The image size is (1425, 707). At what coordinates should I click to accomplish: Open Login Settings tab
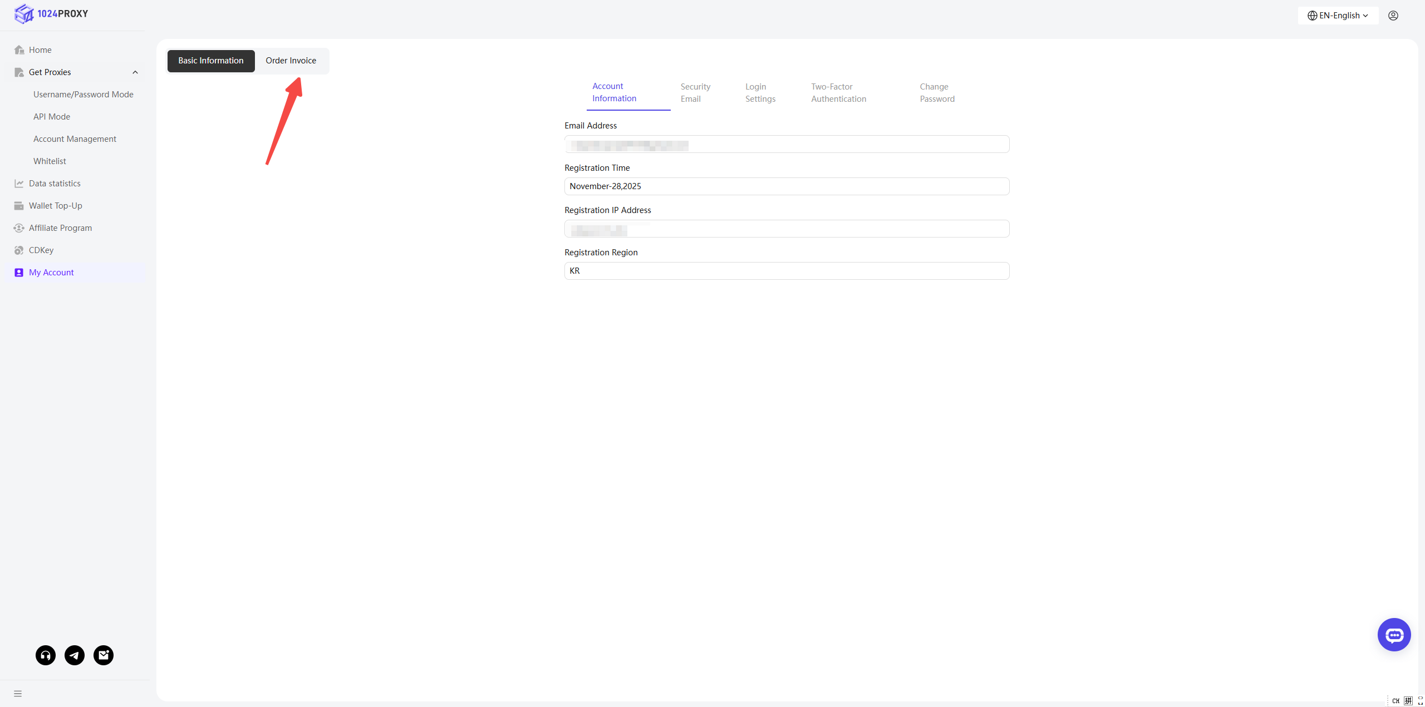click(x=760, y=93)
